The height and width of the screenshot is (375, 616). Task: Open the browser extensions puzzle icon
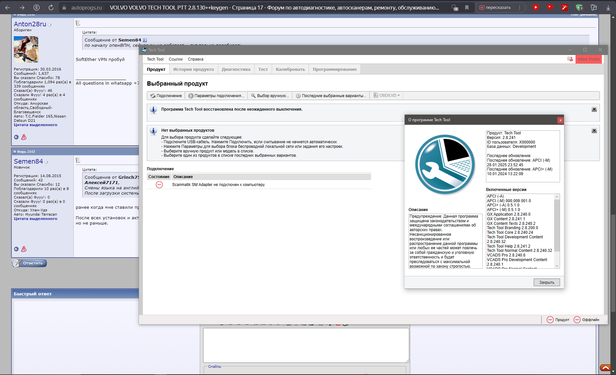coord(594,7)
